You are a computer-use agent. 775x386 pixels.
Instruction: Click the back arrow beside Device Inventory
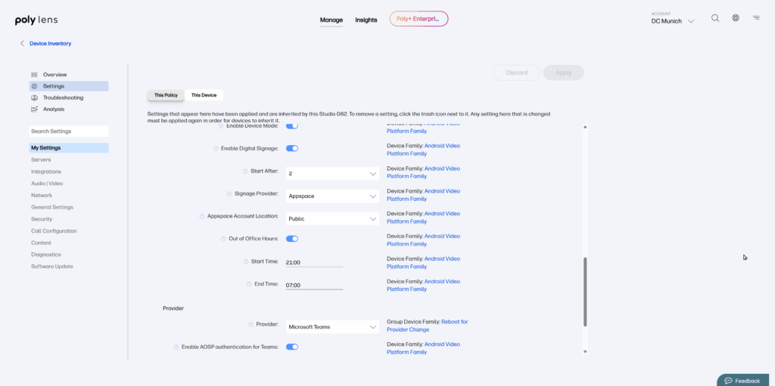[x=22, y=44]
